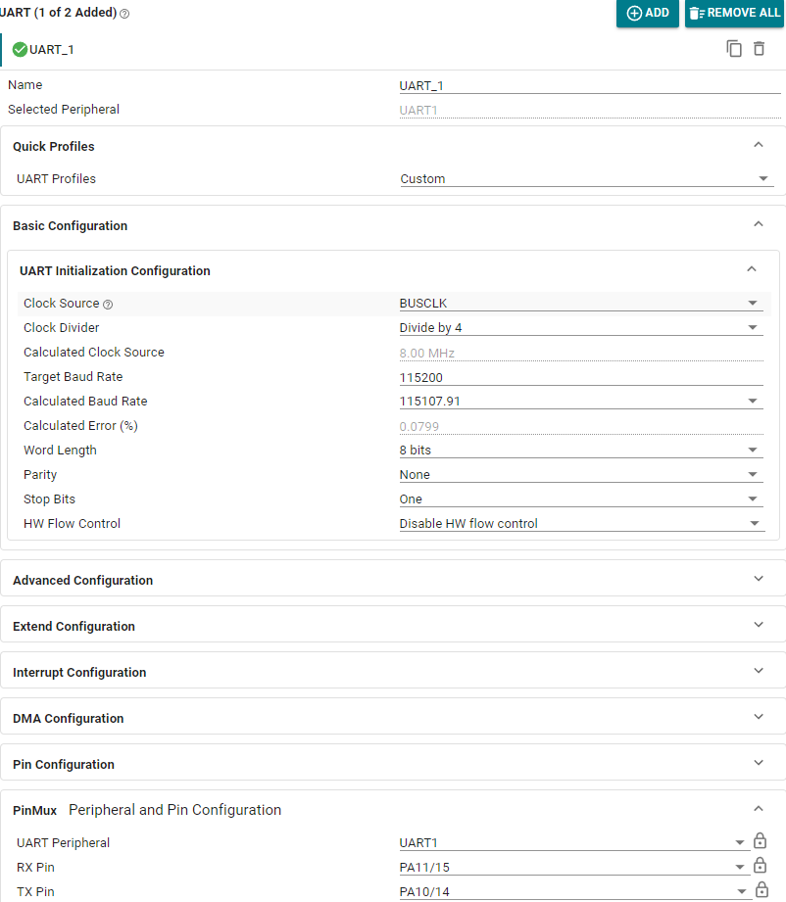Open the UART Profiles dropdown

585,179
